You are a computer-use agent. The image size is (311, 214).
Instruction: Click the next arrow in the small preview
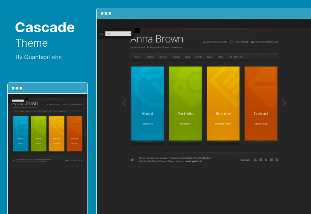tap(85, 133)
